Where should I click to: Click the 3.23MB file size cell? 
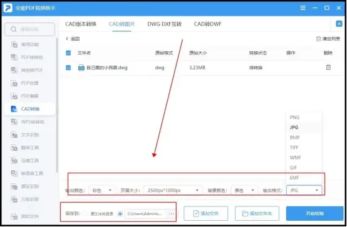click(x=197, y=68)
